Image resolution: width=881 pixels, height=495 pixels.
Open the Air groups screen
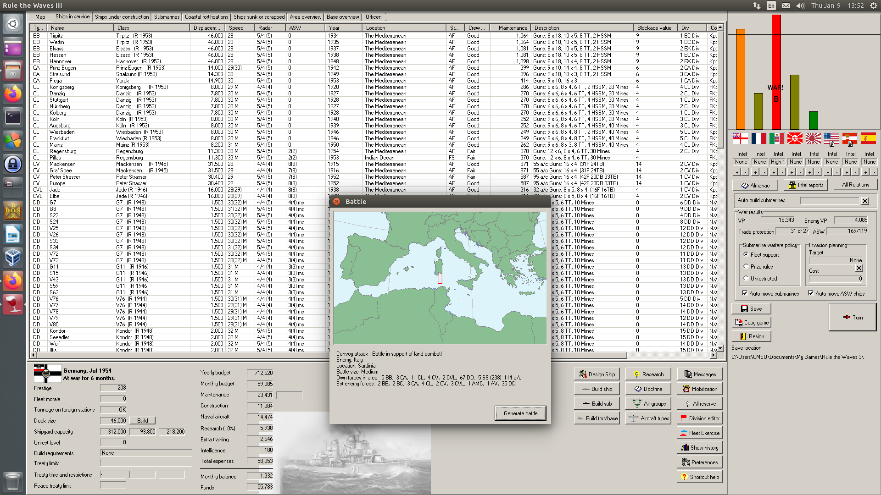click(x=648, y=403)
